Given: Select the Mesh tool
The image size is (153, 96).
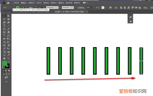Looking at the screenshot, I should pos(4,45).
